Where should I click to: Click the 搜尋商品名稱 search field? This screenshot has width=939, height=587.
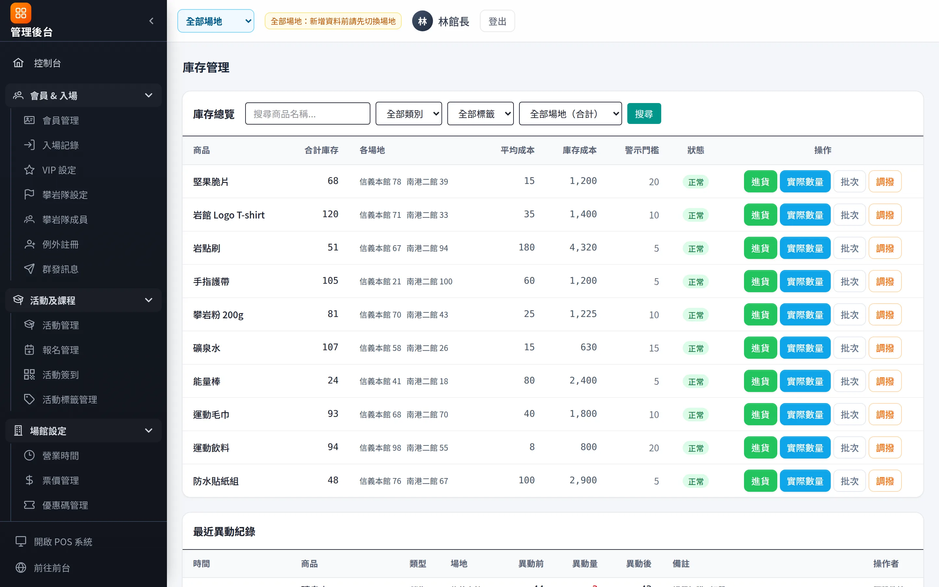tap(308, 114)
